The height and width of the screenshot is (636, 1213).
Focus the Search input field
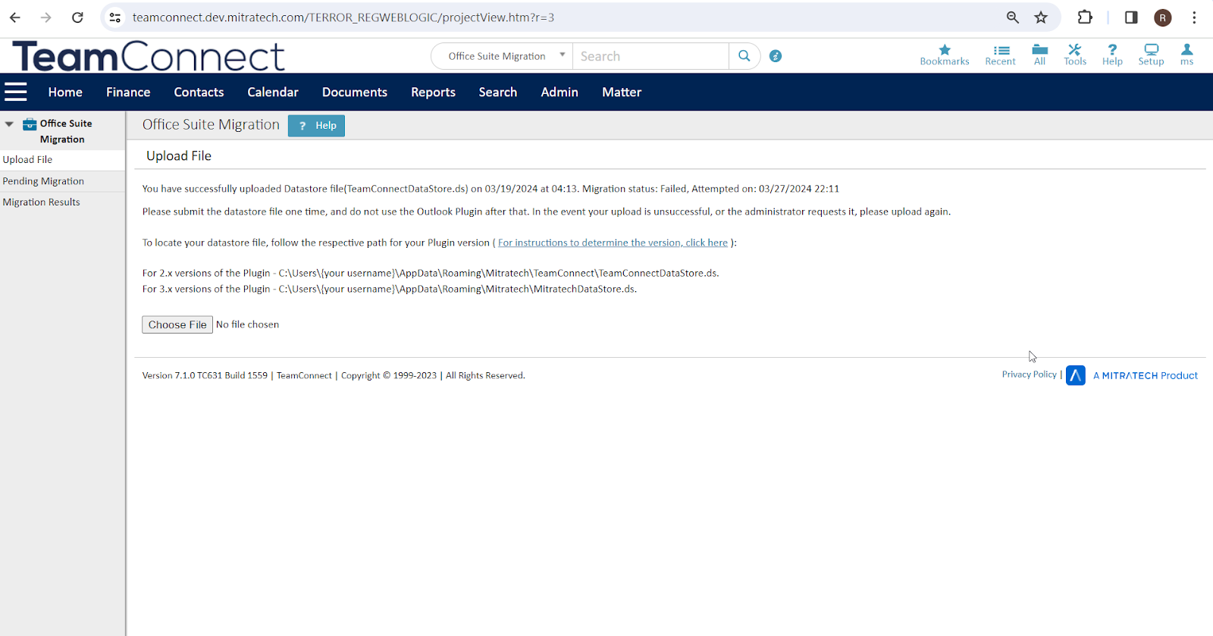[x=650, y=56]
